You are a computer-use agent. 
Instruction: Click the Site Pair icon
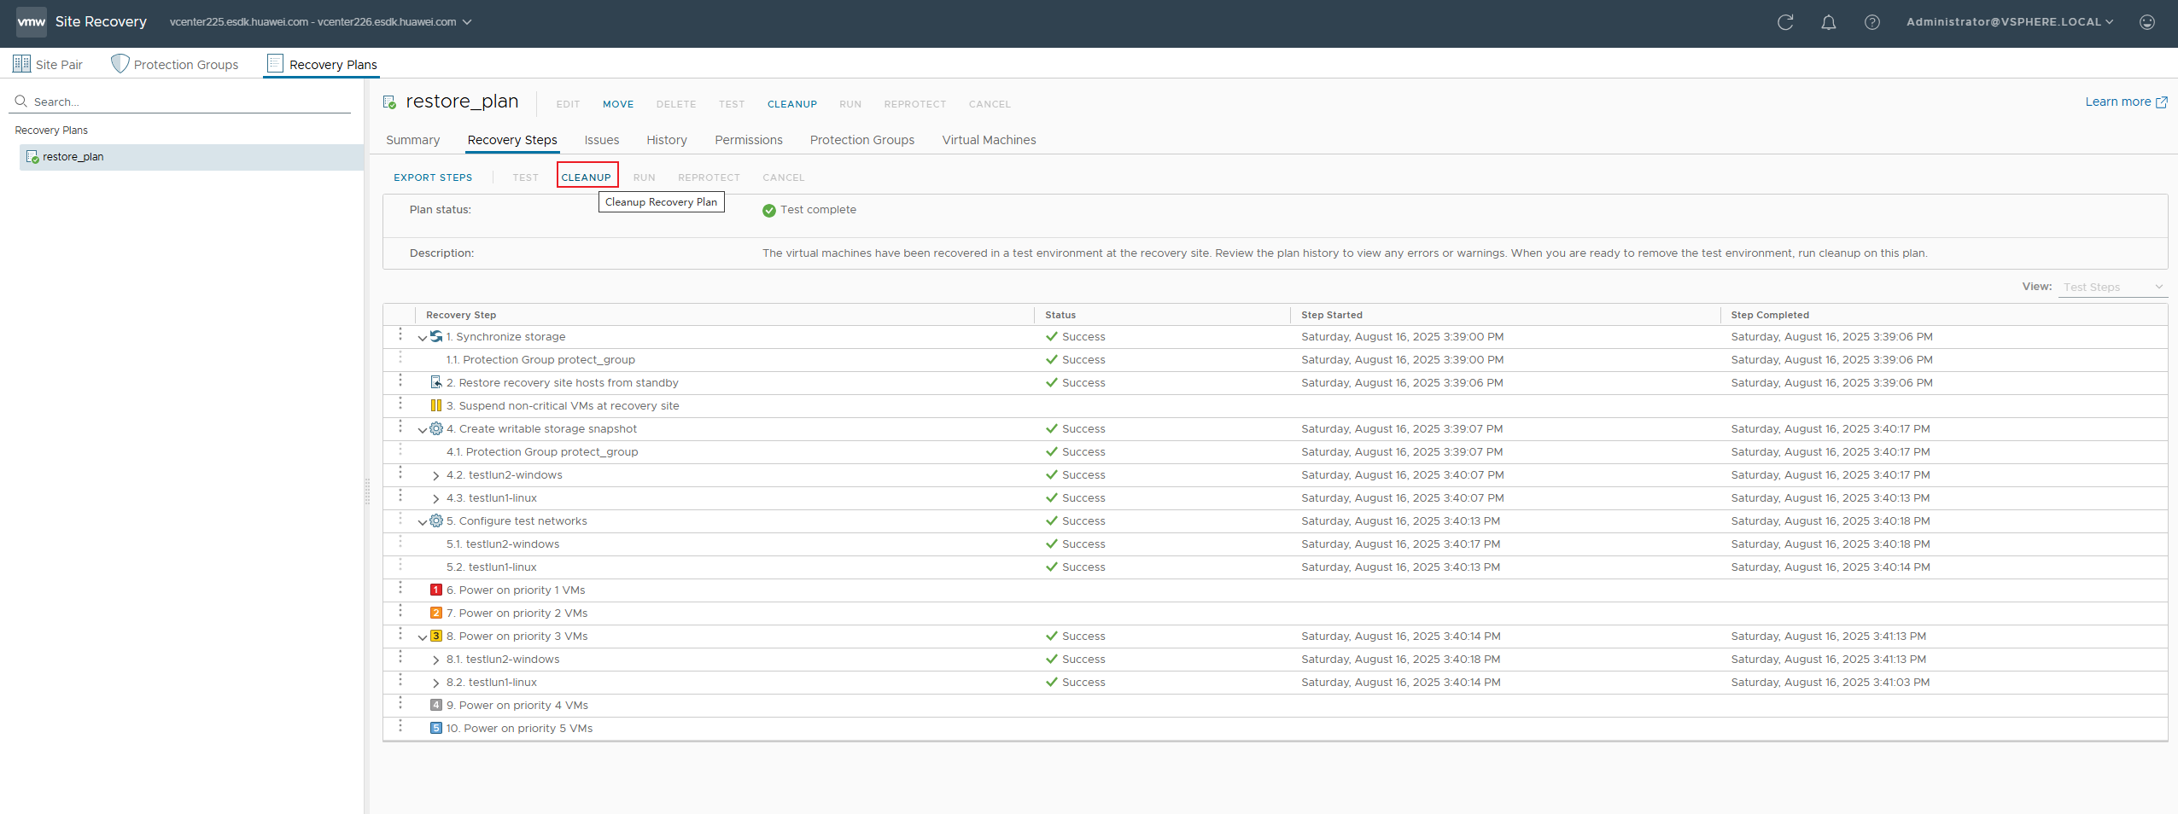21,63
